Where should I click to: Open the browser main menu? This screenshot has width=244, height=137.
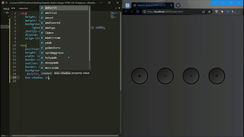tap(239, 12)
